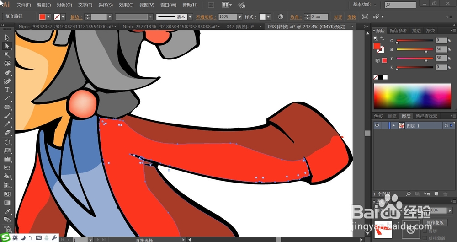Select the Pen tool
The width and height of the screenshot is (457, 242).
click(7, 72)
